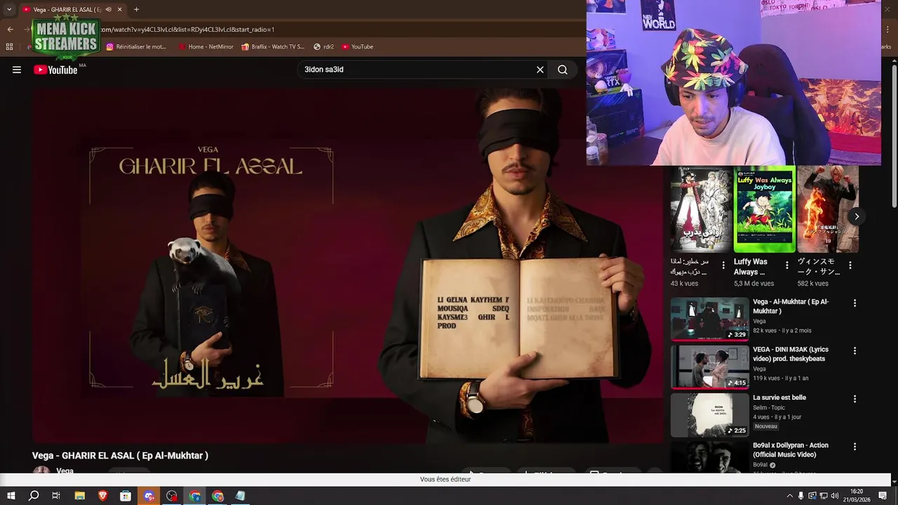Screen dimensions: 898x505
Task: Open the YouTube hamburger guide menu
Action: tap(17, 69)
